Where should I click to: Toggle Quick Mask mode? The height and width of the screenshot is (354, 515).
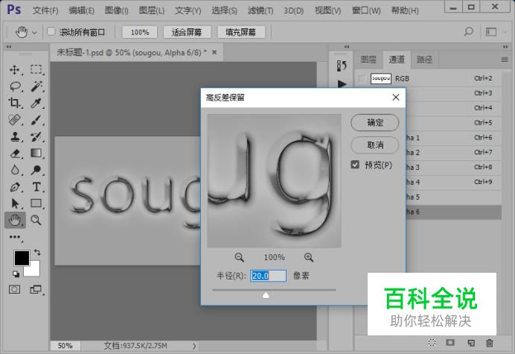point(14,289)
